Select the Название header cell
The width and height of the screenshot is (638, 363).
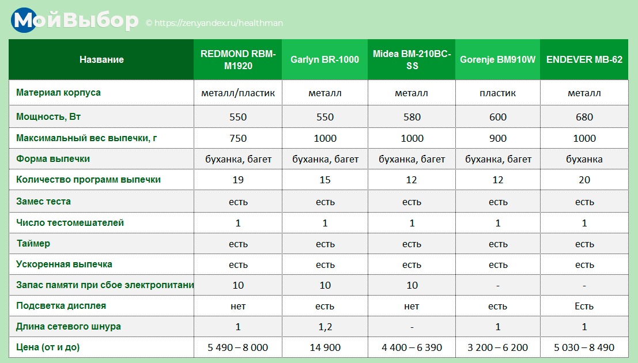(101, 59)
